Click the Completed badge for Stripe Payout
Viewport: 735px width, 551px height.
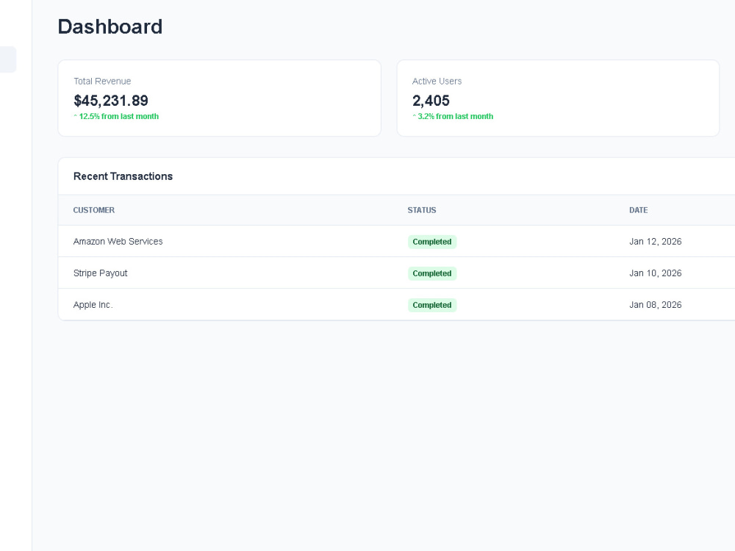pyautogui.click(x=432, y=273)
